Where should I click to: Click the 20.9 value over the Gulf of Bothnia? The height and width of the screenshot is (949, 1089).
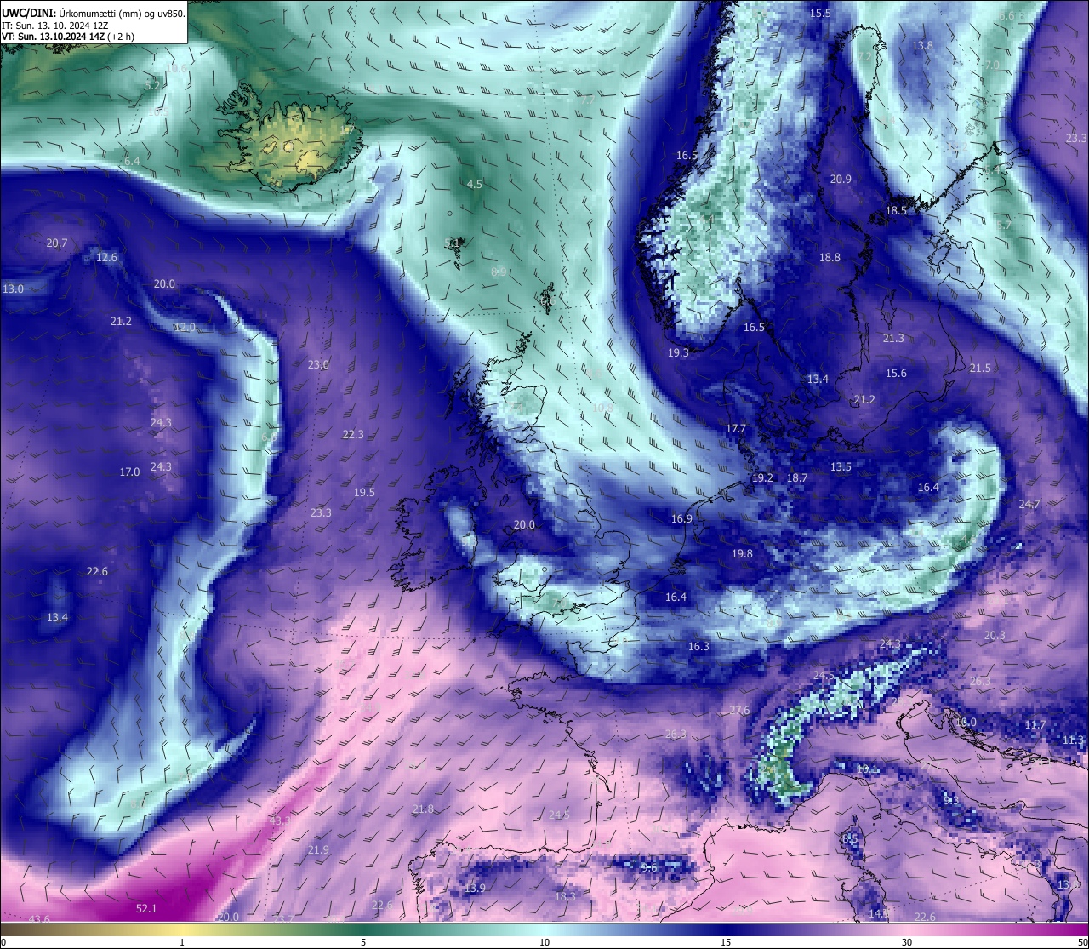(841, 179)
